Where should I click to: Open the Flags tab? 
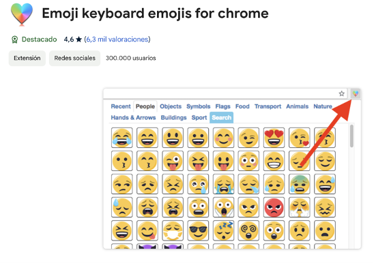(222, 106)
